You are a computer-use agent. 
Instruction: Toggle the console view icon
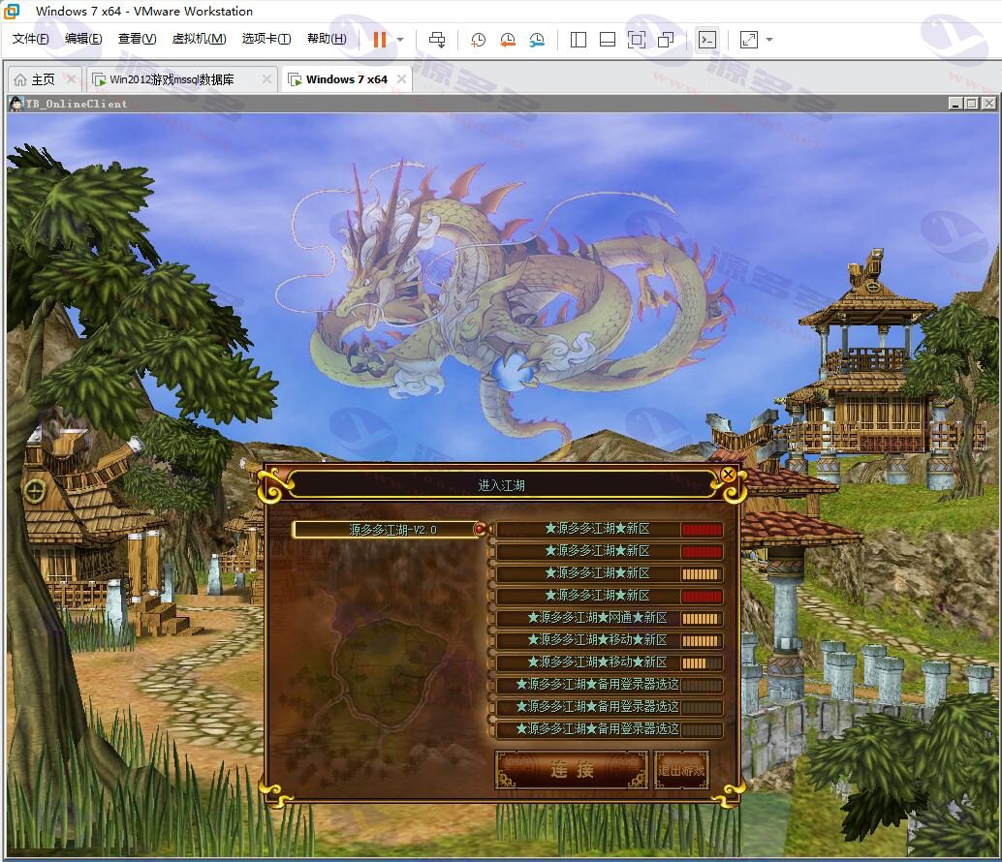pos(707,40)
